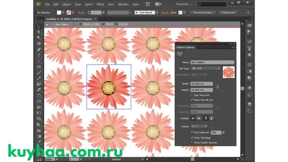Image resolution: width=288 pixels, height=162 pixels.
Task: Click the Style swatch
Action: (x=180, y=12)
